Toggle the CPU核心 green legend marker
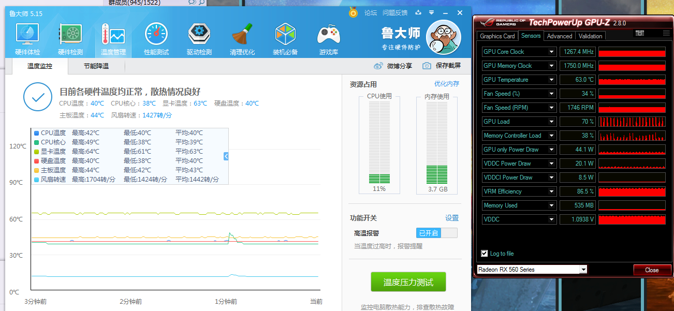The height and width of the screenshot is (311, 674). (x=36, y=142)
